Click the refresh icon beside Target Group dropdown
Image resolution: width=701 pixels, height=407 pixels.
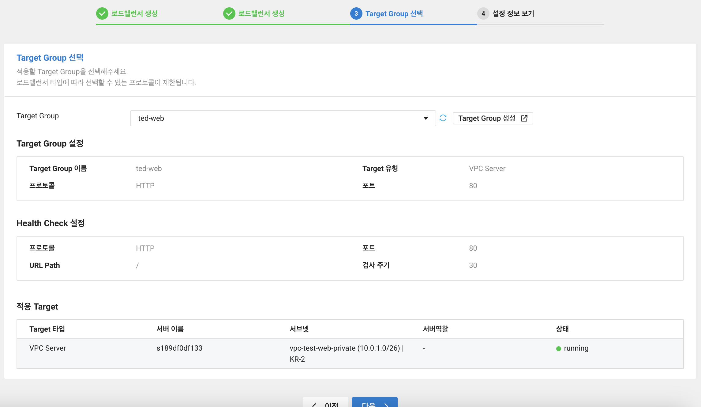tap(443, 118)
